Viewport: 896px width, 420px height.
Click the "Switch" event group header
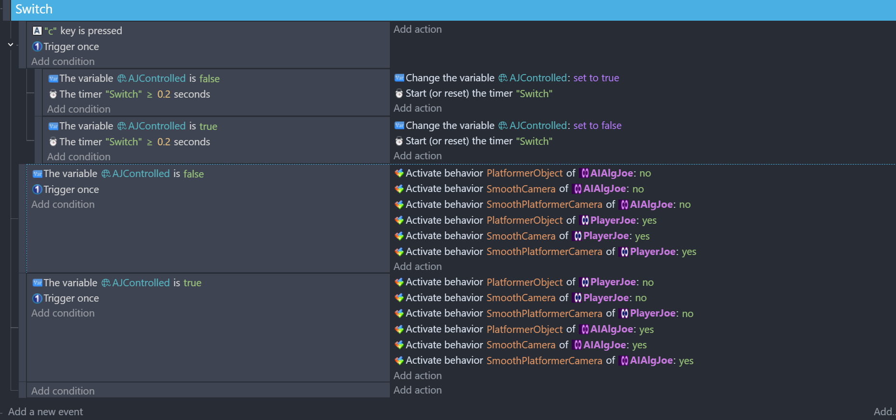click(34, 10)
